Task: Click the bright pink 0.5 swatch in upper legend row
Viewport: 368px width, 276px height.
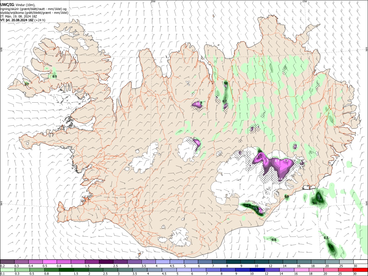Action: tap(49, 262)
